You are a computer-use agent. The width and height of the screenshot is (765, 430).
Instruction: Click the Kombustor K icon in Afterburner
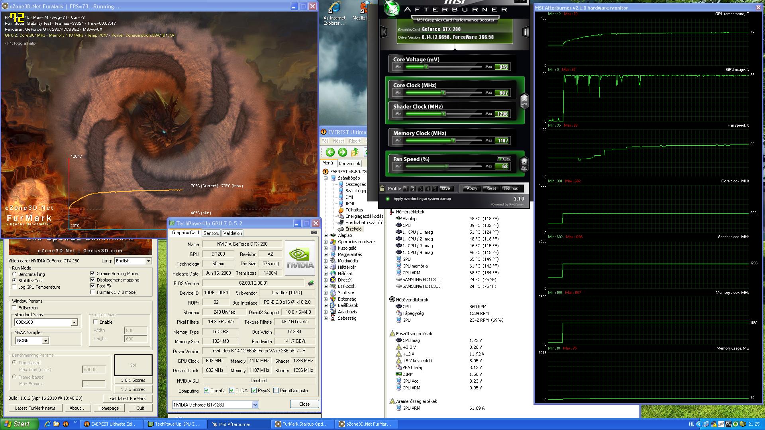(384, 32)
